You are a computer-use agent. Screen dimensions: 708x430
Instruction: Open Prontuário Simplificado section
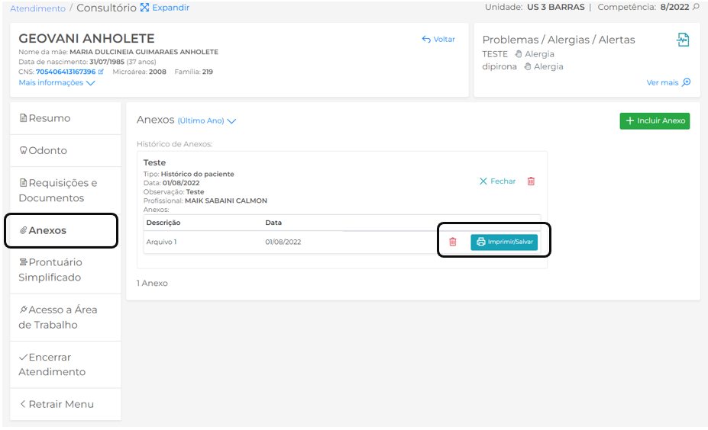click(50, 270)
